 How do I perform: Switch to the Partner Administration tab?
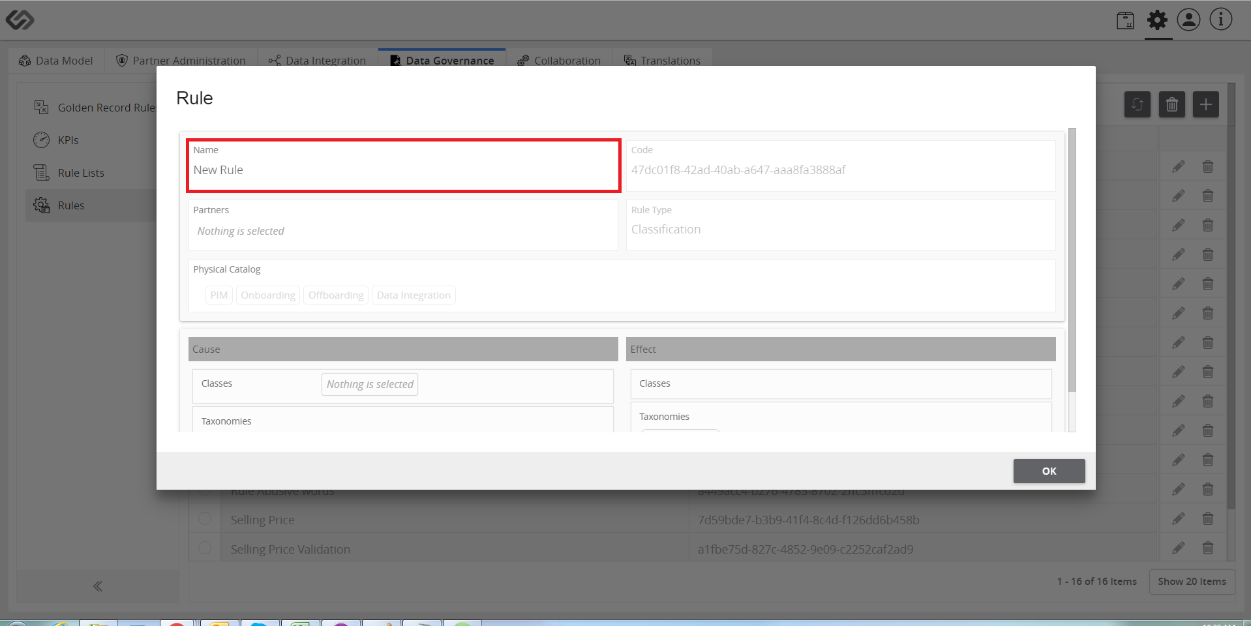(x=181, y=60)
